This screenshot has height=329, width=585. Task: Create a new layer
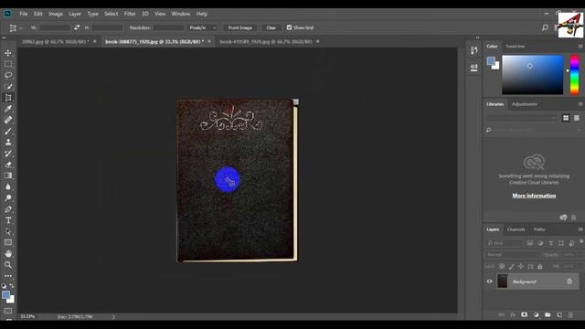click(558, 314)
